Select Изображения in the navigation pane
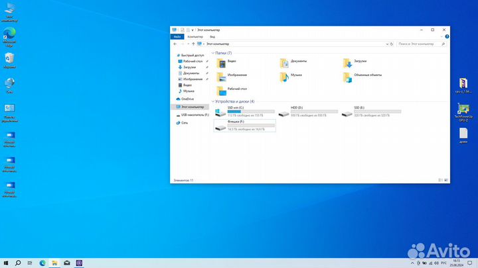 click(x=191, y=79)
